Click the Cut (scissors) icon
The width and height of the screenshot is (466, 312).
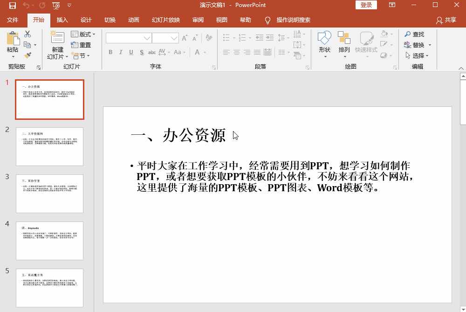coord(27,35)
